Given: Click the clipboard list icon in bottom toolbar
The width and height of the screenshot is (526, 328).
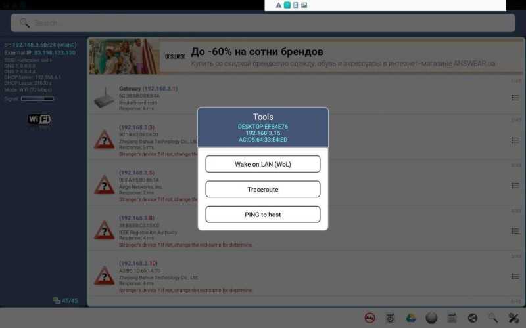Looking at the screenshot, I should click(x=452, y=318).
